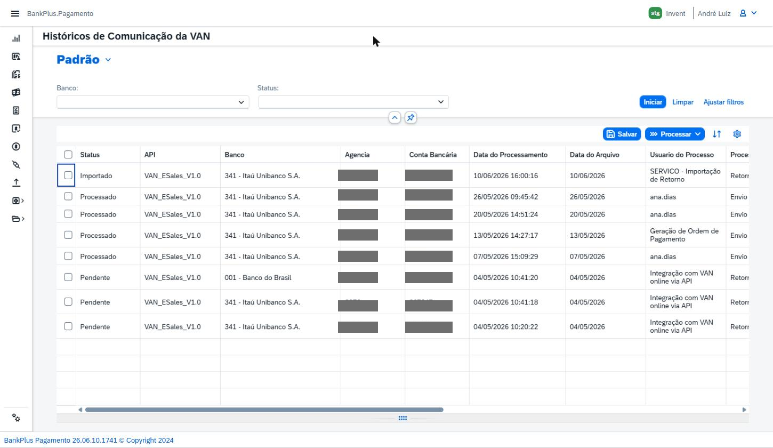The height and width of the screenshot is (448, 773).
Task: Click the Data do Arquivo column header
Action: point(606,155)
